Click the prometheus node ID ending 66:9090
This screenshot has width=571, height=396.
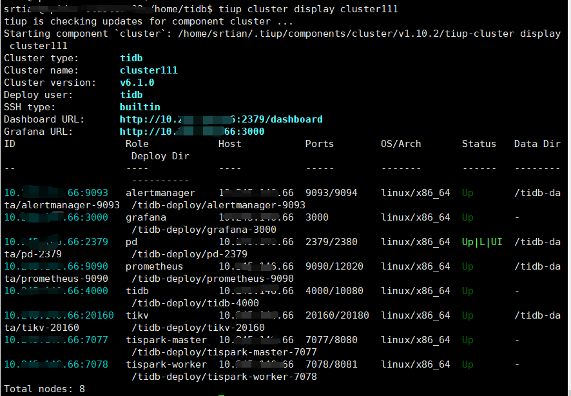[x=56, y=266]
